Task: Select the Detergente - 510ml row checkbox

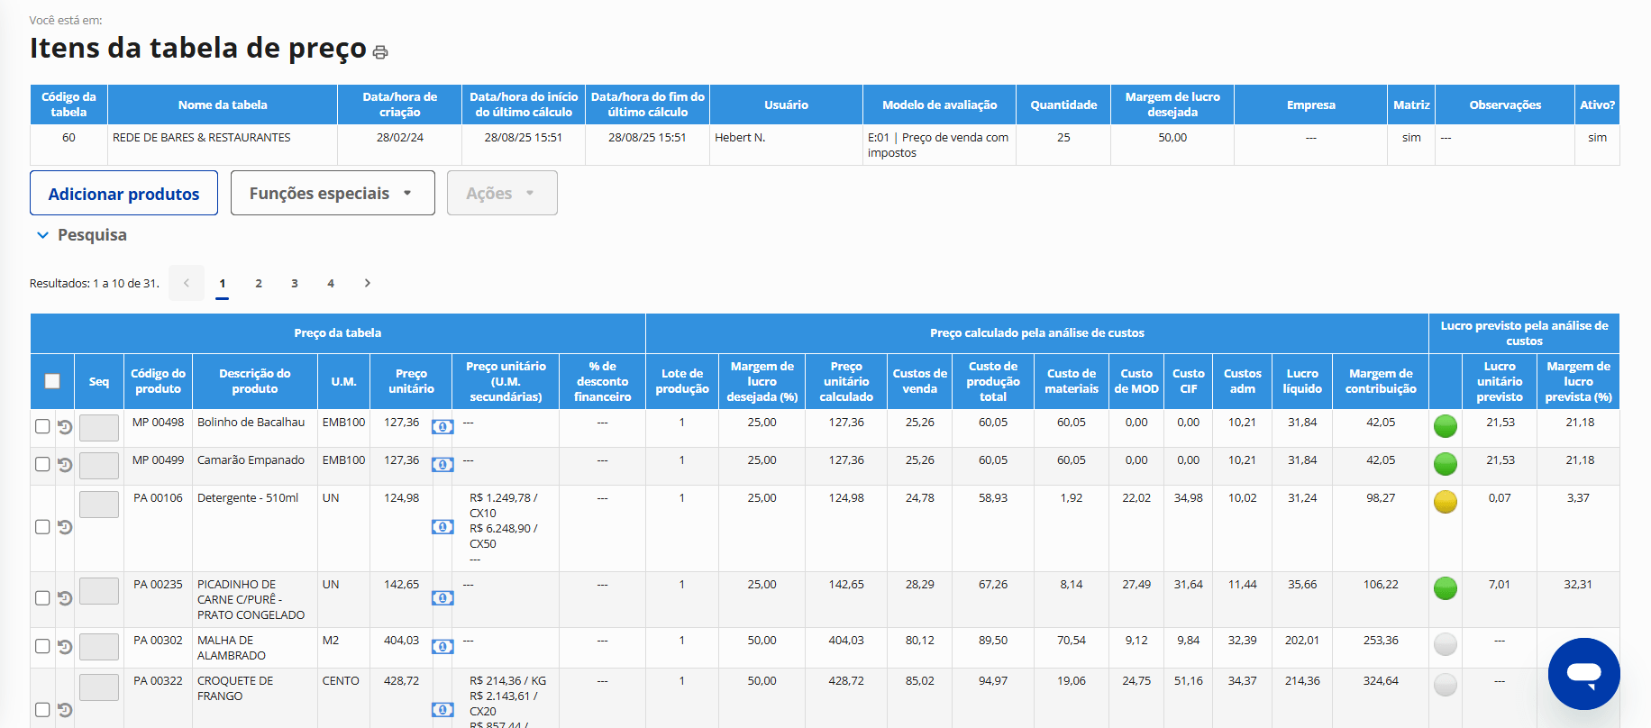Action: click(42, 527)
